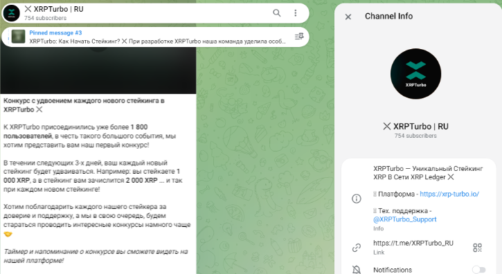Click the Платформа label
502x274 pixels.
(x=396, y=194)
